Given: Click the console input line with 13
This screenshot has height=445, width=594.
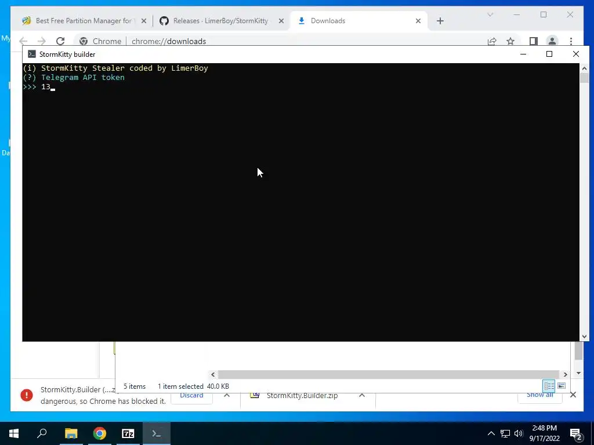Looking at the screenshot, I should pos(39,87).
